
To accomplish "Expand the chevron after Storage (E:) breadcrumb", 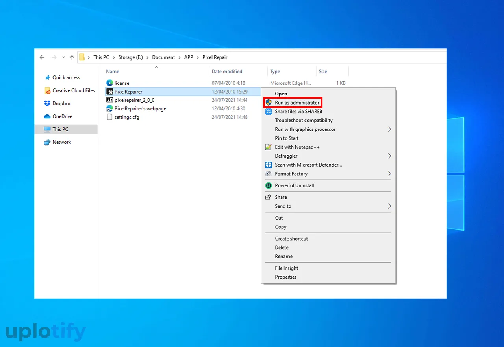I will (148, 57).
